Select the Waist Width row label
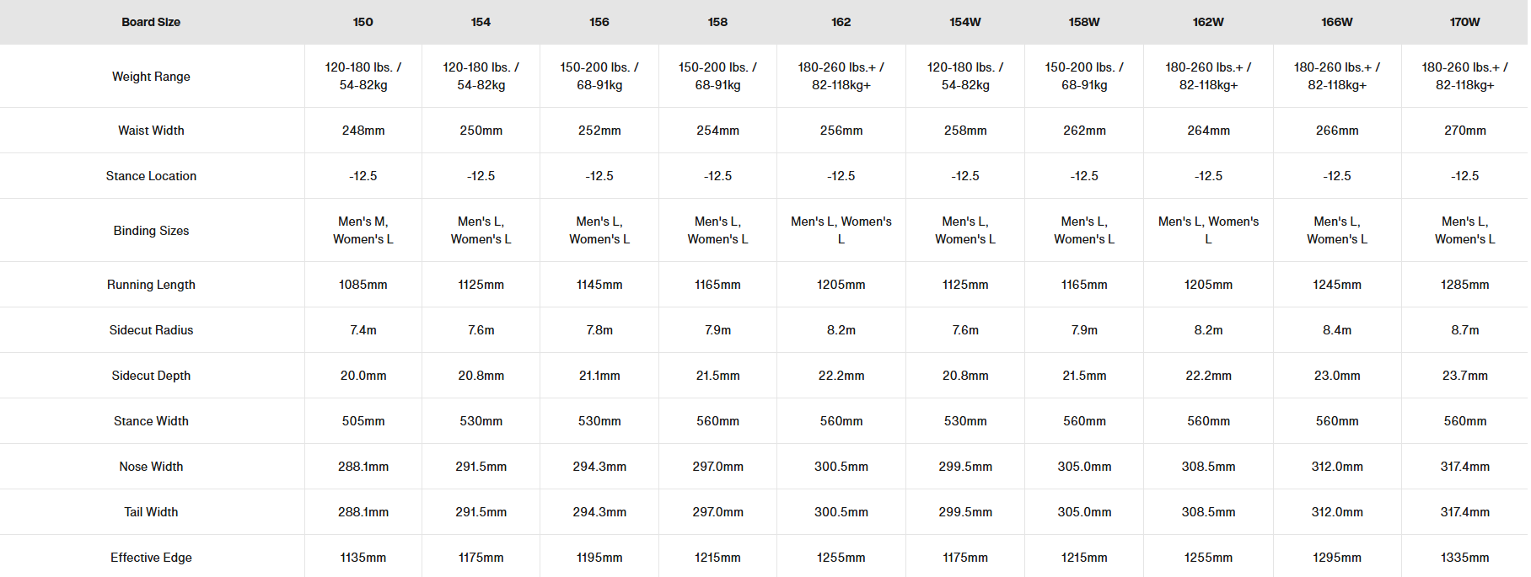 pyautogui.click(x=151, y=131)
